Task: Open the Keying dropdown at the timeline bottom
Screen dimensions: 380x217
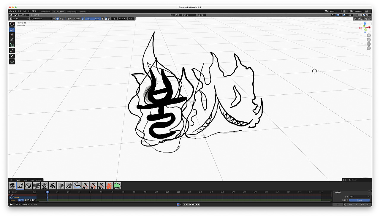Action: (25, 205)
